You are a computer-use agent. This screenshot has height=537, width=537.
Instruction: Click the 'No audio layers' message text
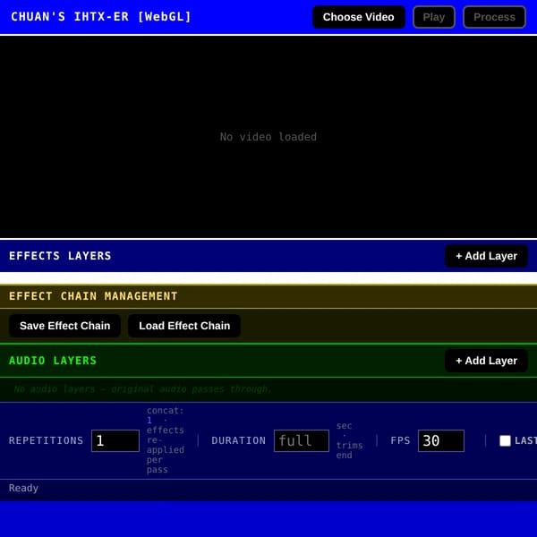[143, 389]
